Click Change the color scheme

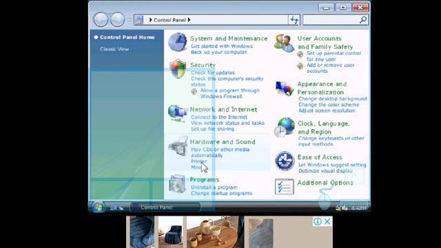(329, 105)
